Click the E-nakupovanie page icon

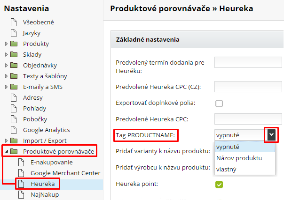point(21,162)
